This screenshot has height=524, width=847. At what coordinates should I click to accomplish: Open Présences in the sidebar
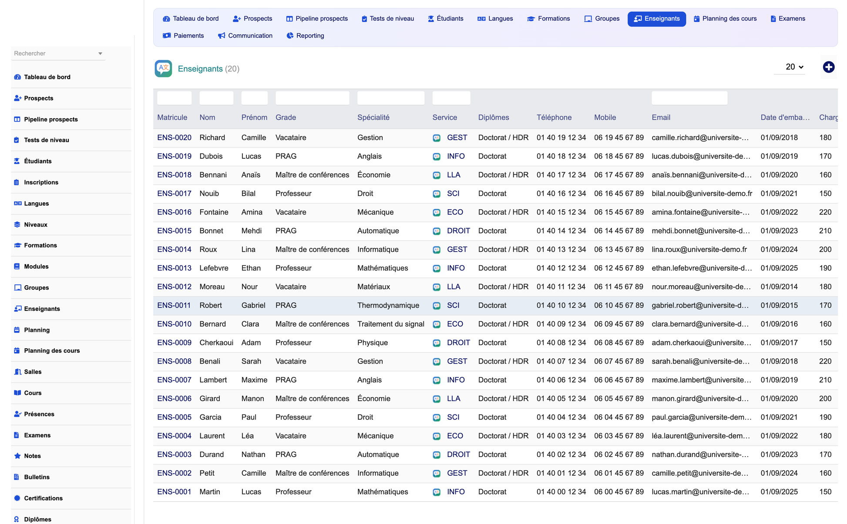tap(71, 414)
